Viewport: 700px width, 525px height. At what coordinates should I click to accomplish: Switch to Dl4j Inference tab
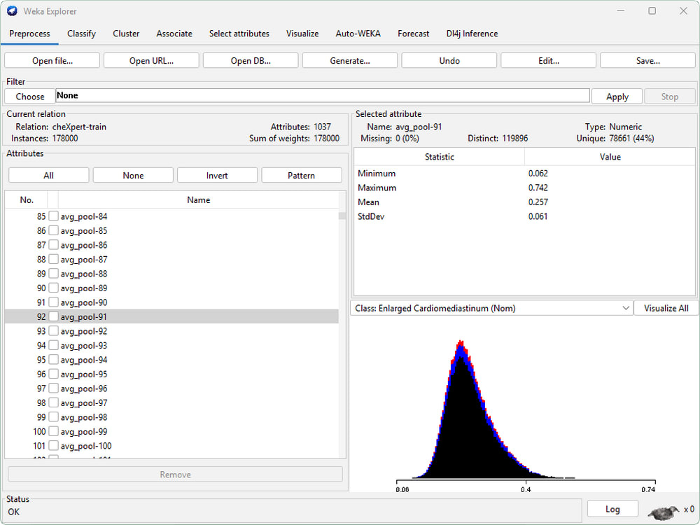472,34
